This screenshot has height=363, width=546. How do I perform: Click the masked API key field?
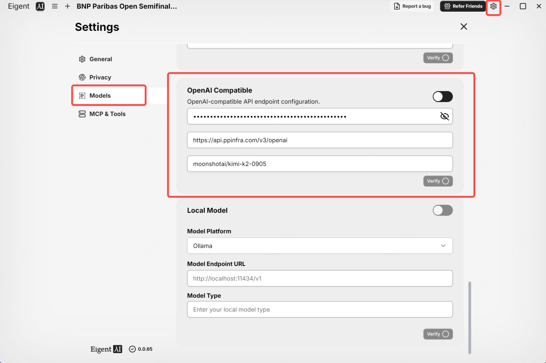pyautogui.click(x=320, y=116)
